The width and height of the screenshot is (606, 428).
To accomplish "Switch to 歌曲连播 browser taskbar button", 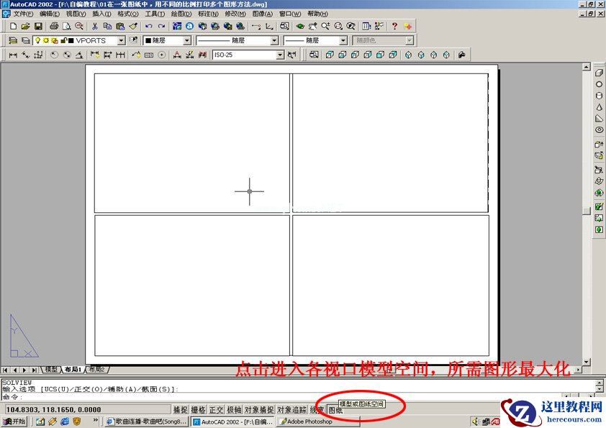I will (x=147, y=422).
